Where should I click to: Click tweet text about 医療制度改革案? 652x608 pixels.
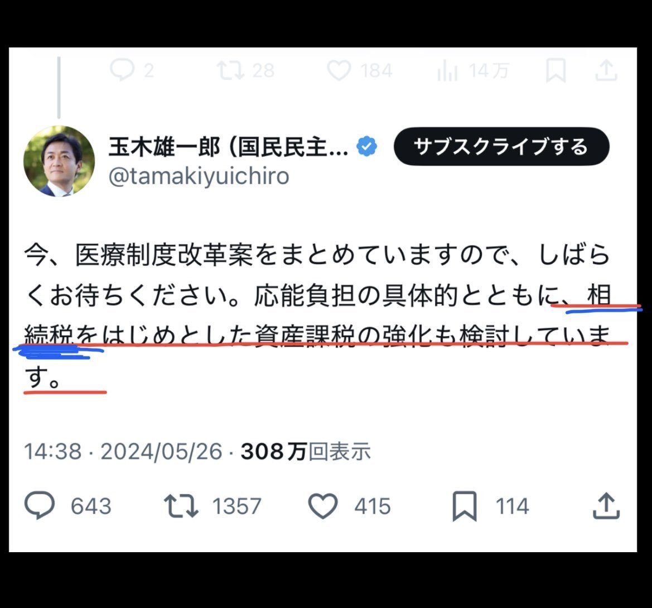[x=318, y=316]
